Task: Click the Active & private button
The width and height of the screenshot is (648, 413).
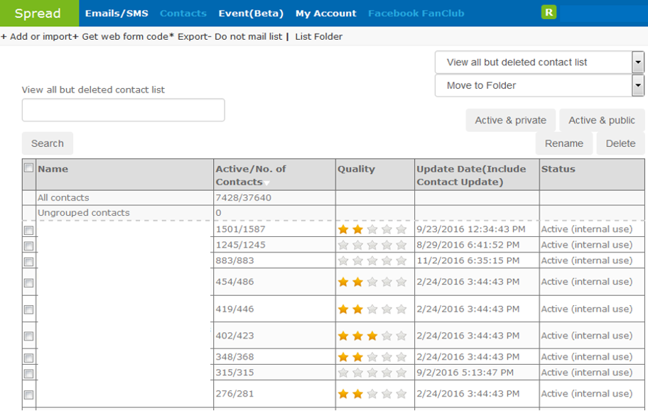Action: [510, 121]
